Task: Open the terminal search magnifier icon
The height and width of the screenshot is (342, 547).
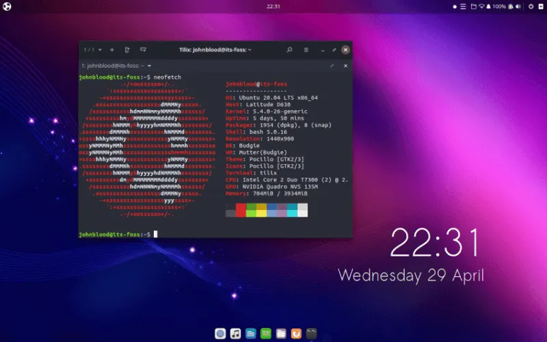Action: 290,50
